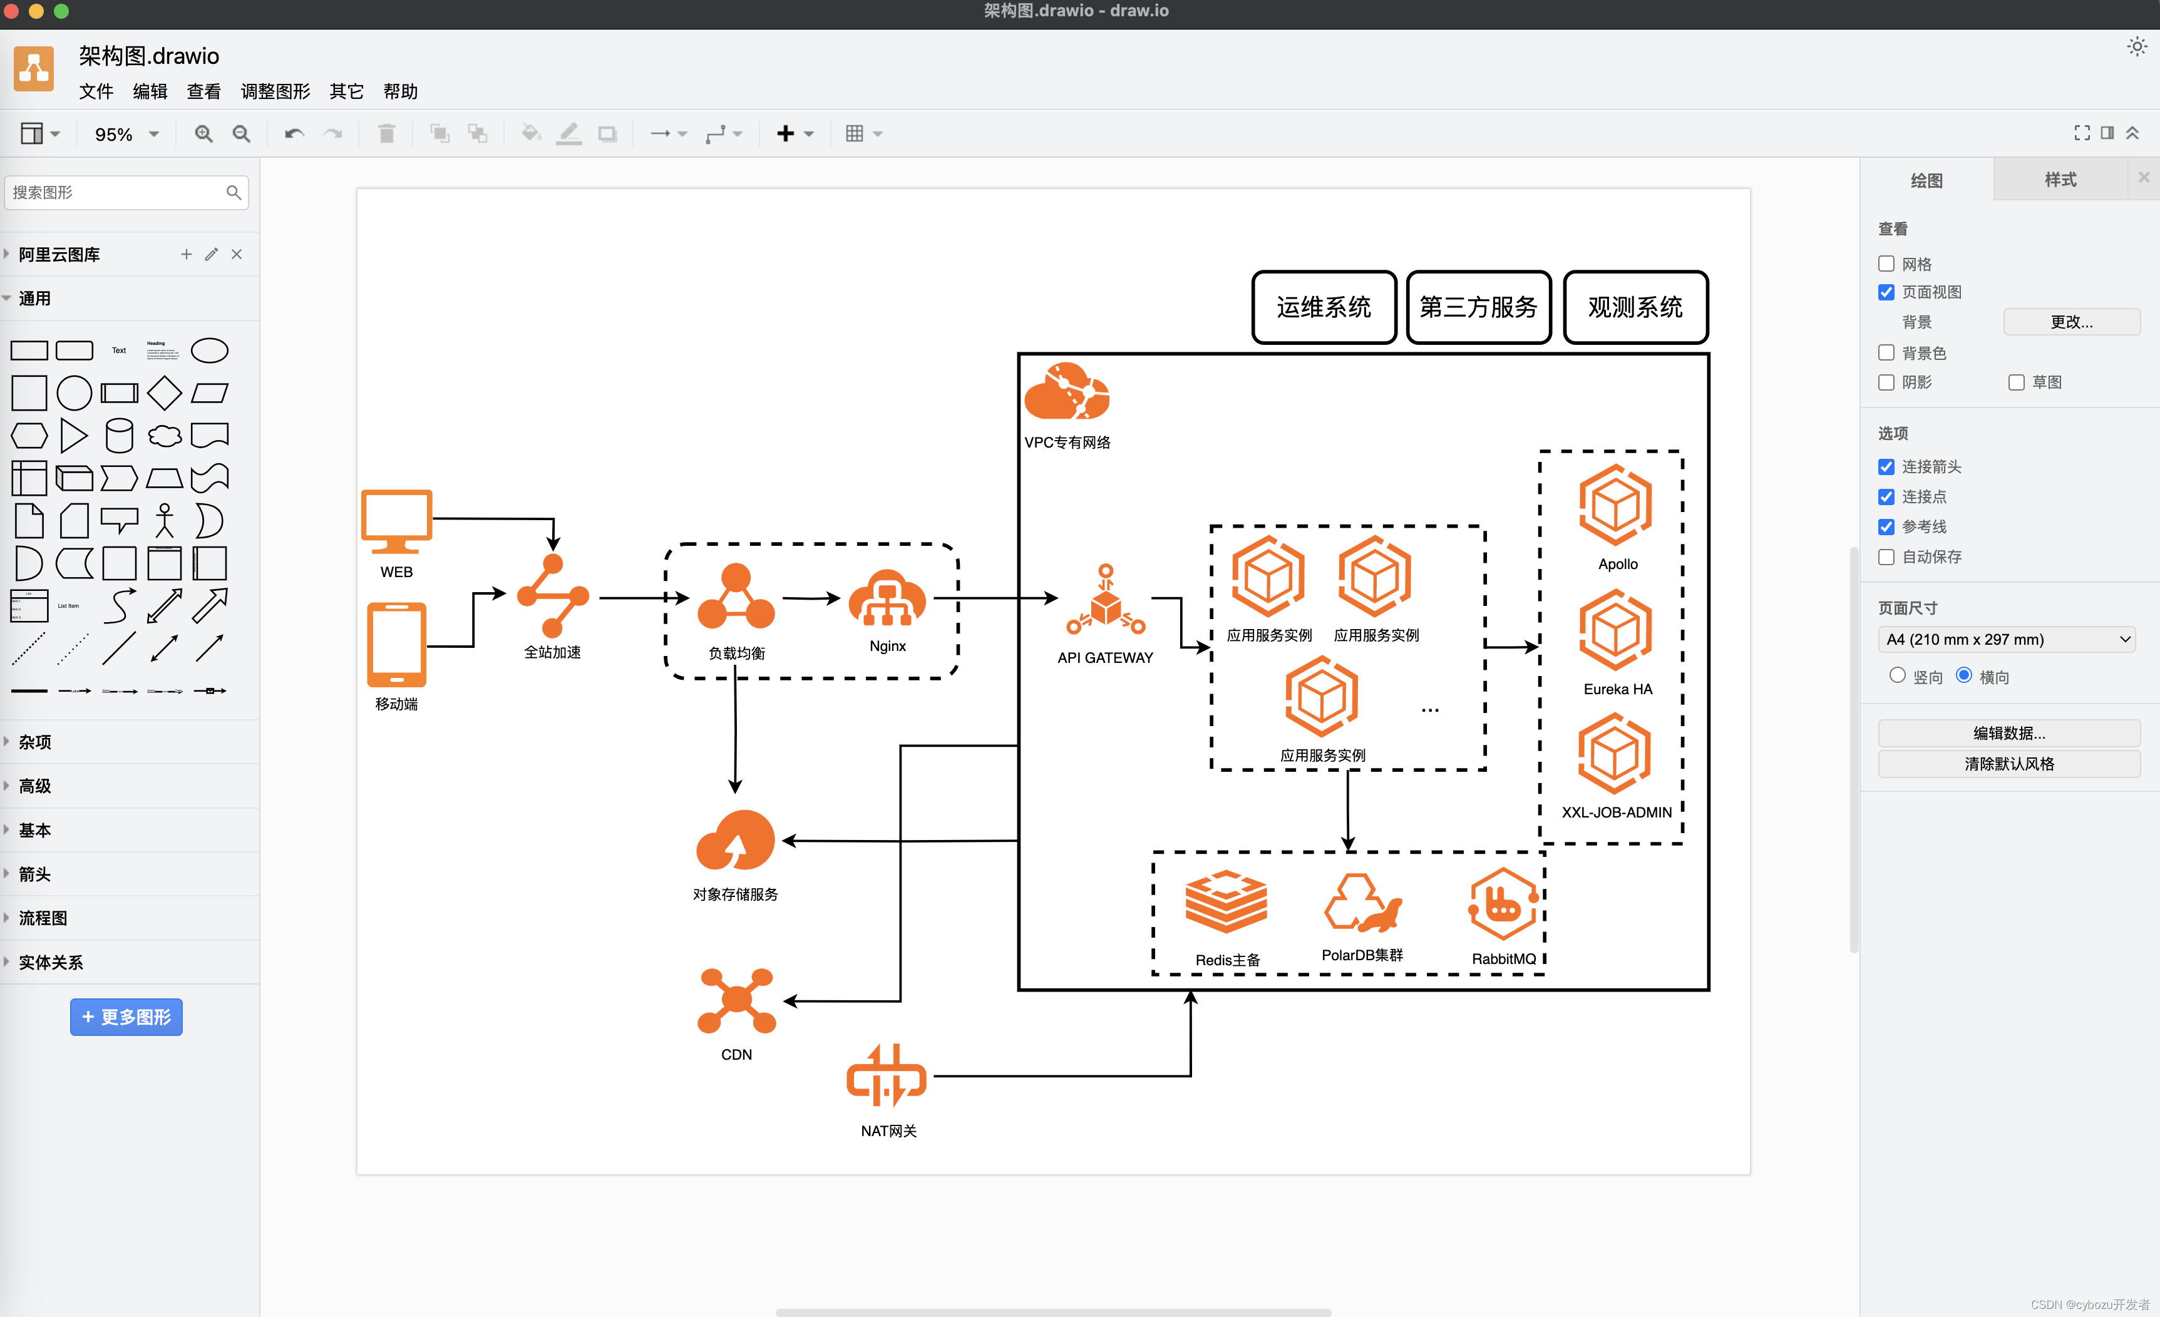Expand the 流程图 shape category
The height and width of the screenshot is (1317, 2160).
(x=43, y=918)
